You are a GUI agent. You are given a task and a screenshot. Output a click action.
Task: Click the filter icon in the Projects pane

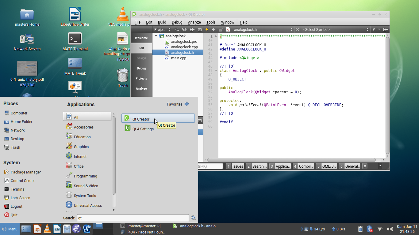pyautogui.click(x=176, y=29)
